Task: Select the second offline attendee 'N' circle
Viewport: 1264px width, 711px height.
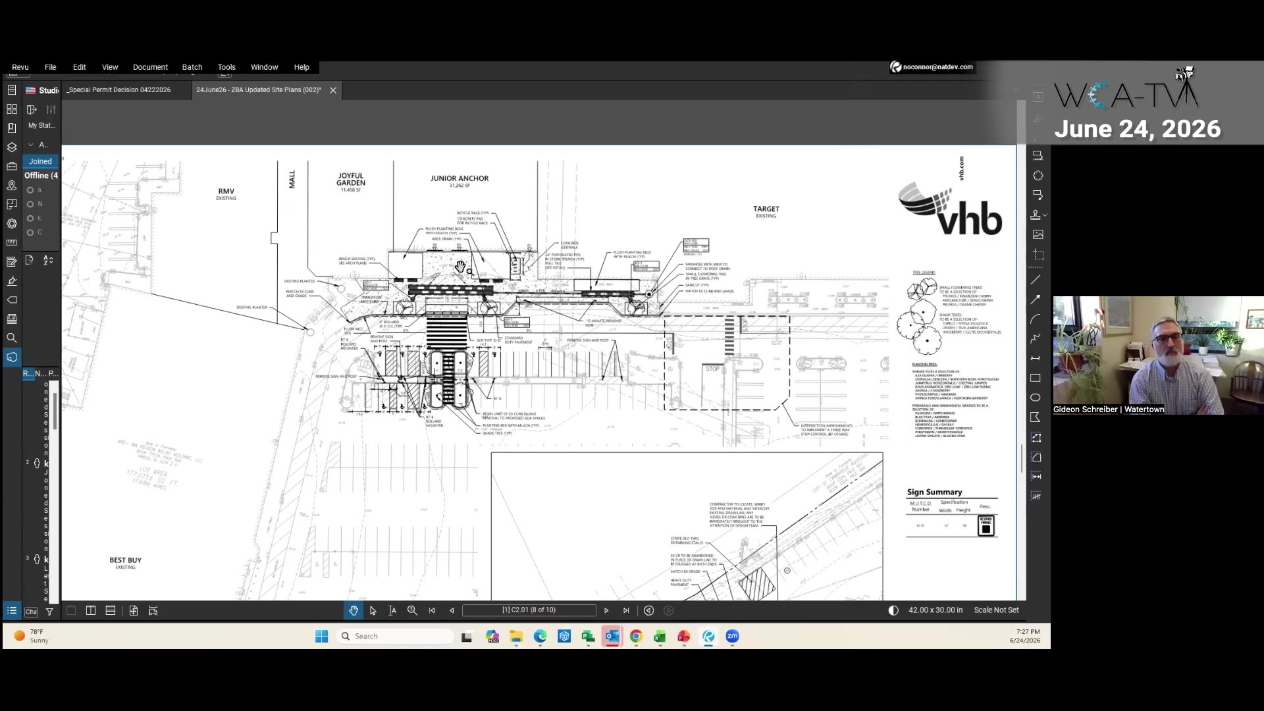Action: 30,204
